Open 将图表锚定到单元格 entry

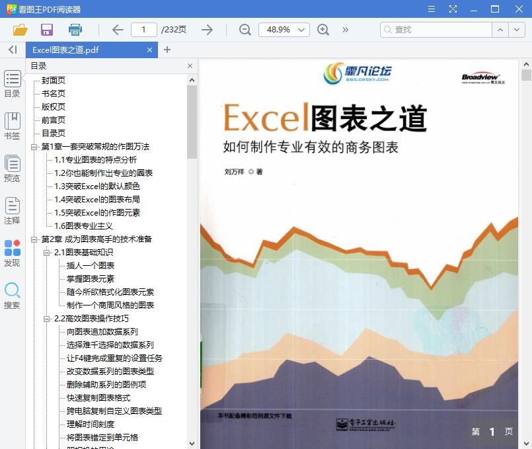pos(102,438)
